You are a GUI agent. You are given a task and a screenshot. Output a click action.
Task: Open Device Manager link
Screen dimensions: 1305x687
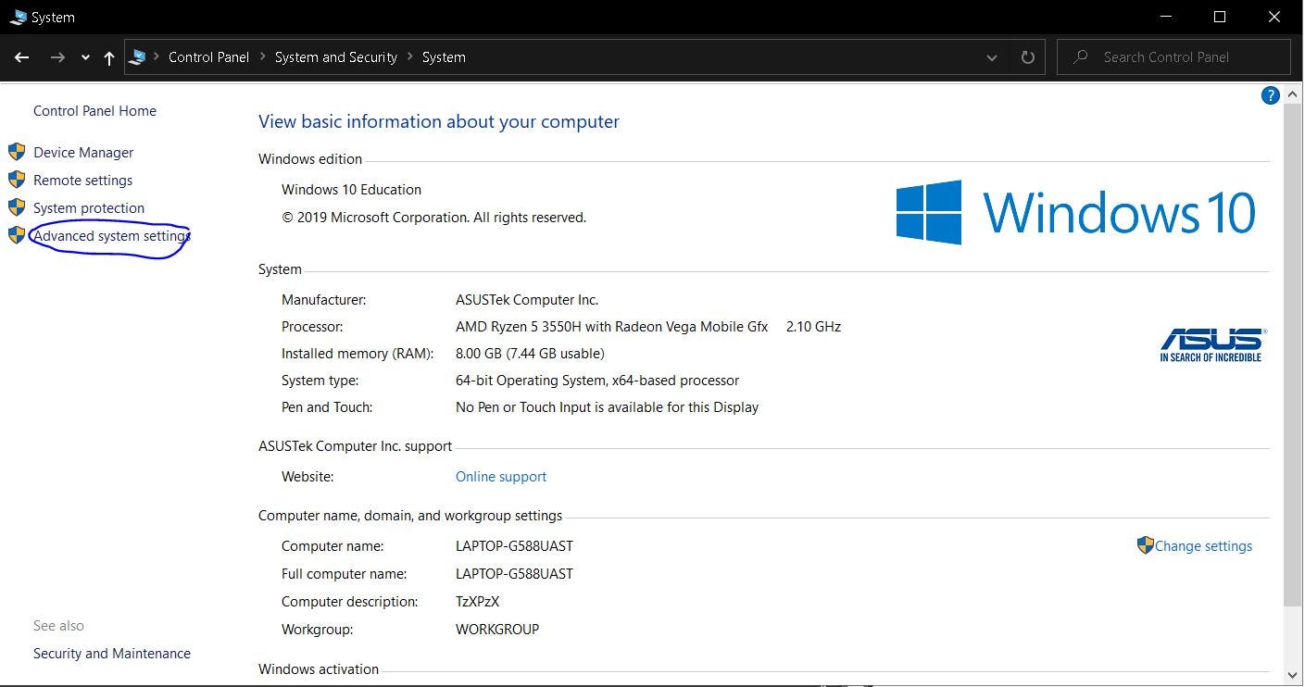83,153
